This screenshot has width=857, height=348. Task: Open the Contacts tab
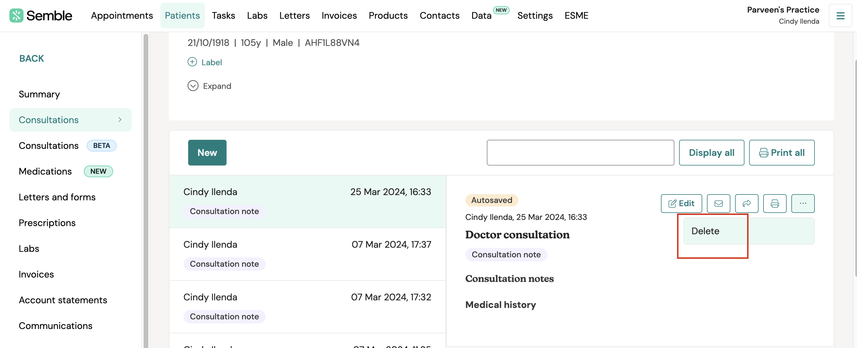point(439,15)
